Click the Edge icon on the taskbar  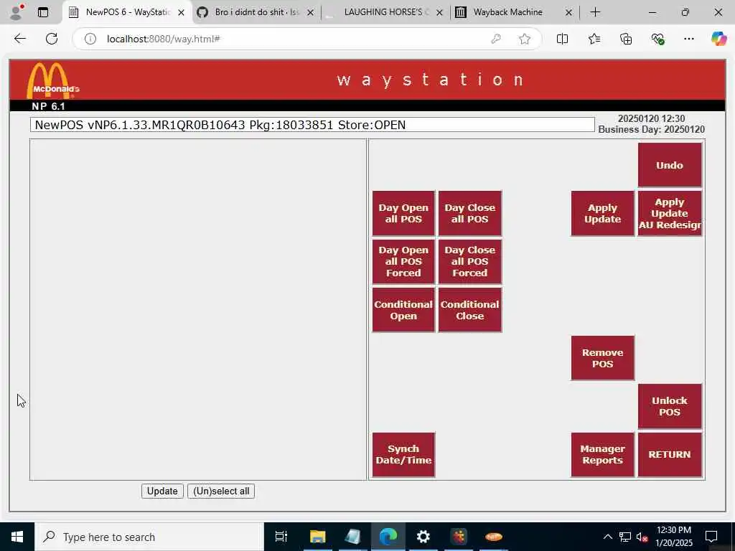[388, 537]
